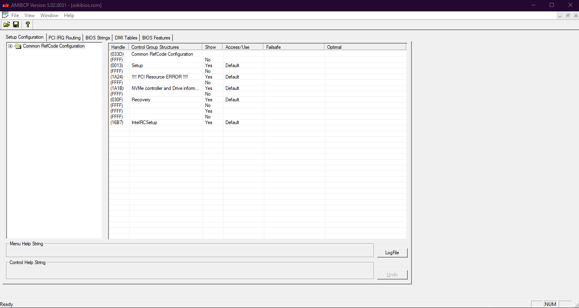Minimize the inner document window
The image size is (579, 308).
(560, 15)
